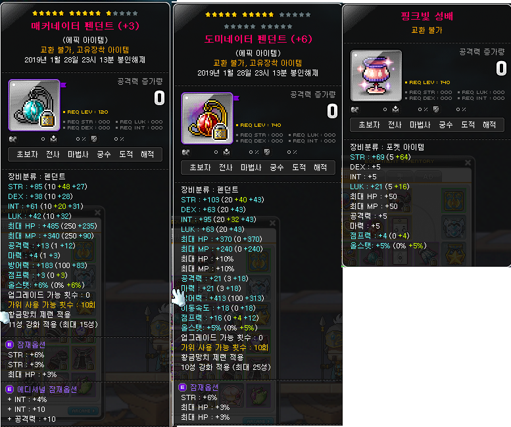Click the boss damage icon under the pink cup

395,109
